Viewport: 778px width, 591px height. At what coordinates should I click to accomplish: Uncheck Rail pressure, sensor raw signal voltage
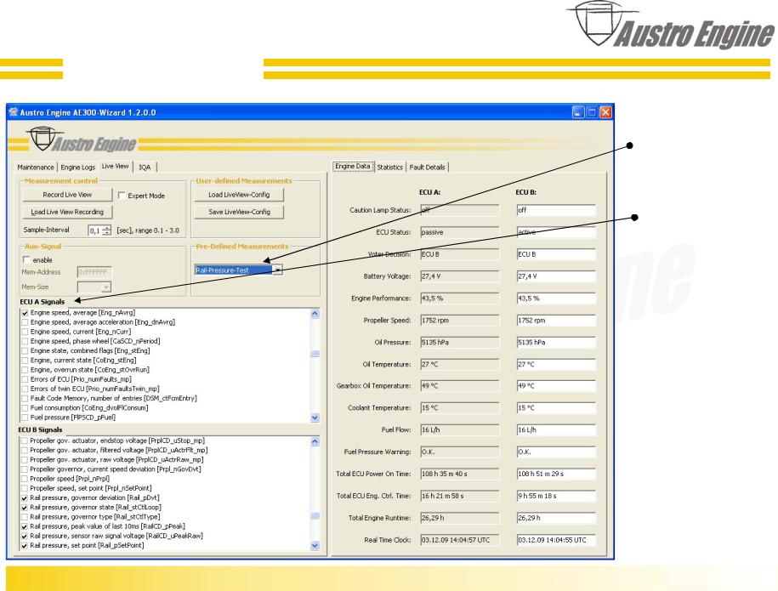tap(25, 537)
